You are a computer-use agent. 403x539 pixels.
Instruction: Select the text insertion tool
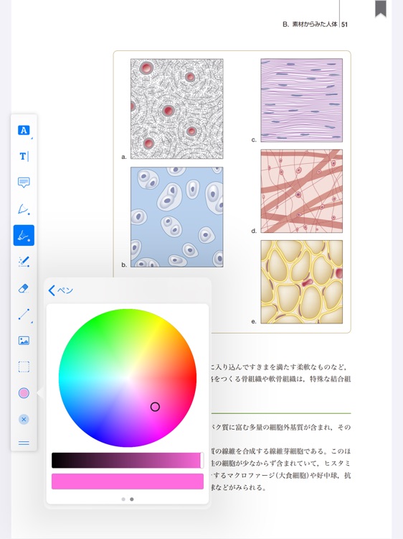point(24,157)
